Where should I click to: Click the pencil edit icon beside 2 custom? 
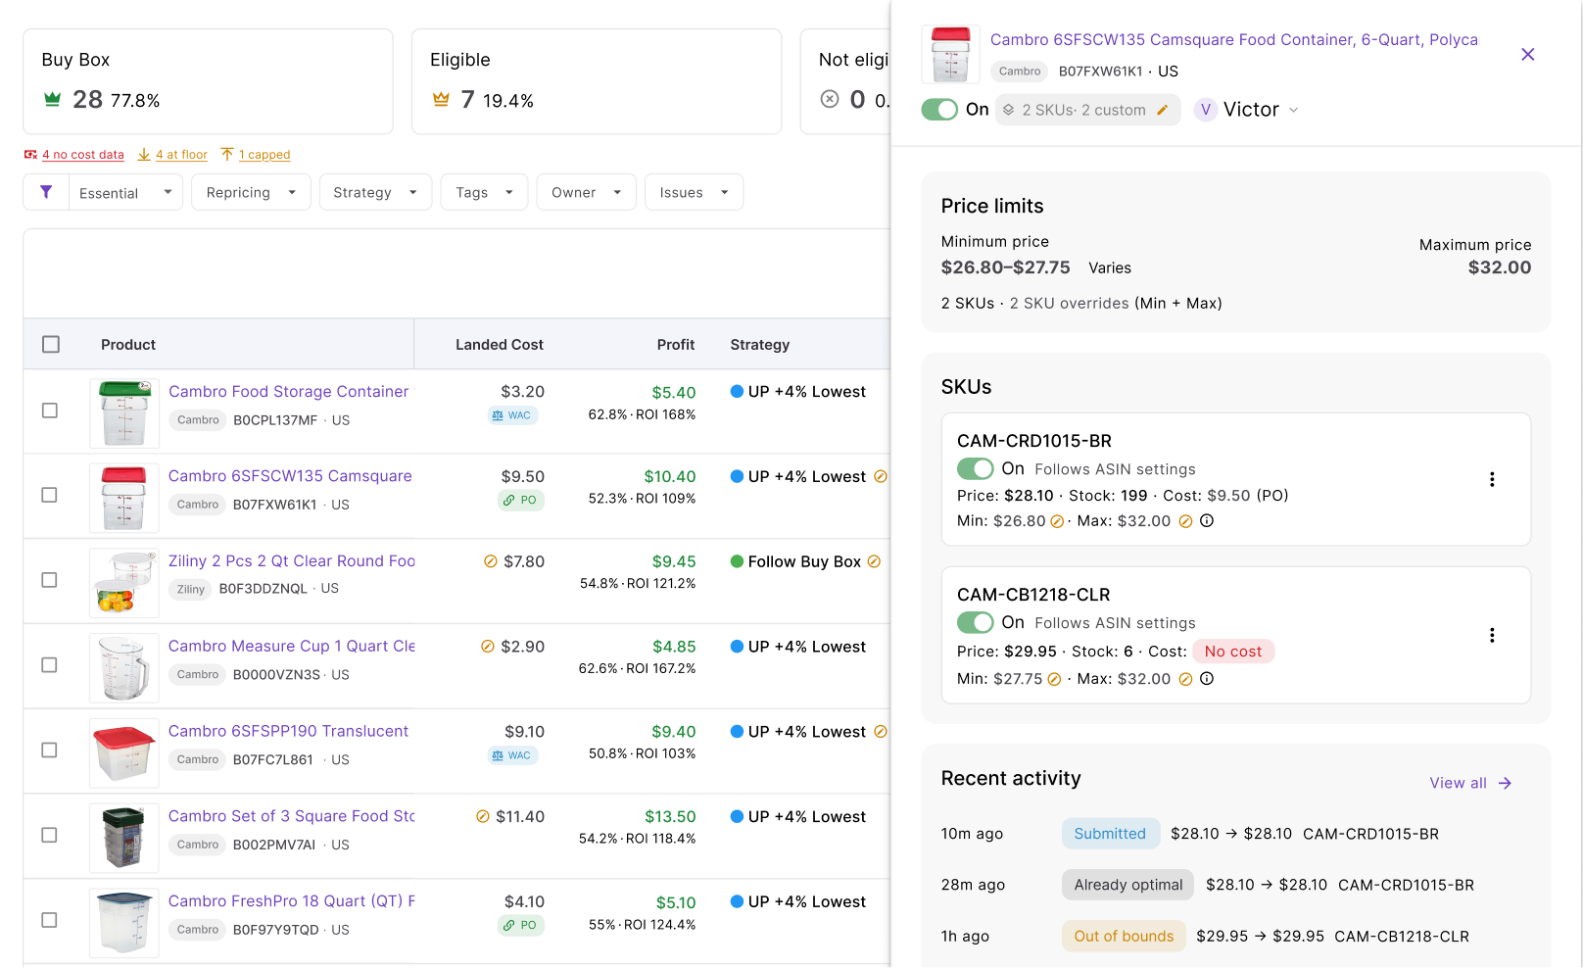tap(1163, 110)
